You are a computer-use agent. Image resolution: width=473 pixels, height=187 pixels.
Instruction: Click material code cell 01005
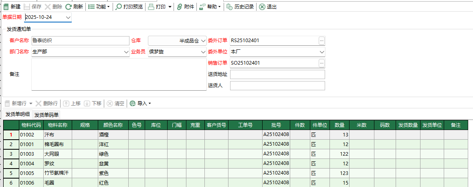click(x=31, y=173)
